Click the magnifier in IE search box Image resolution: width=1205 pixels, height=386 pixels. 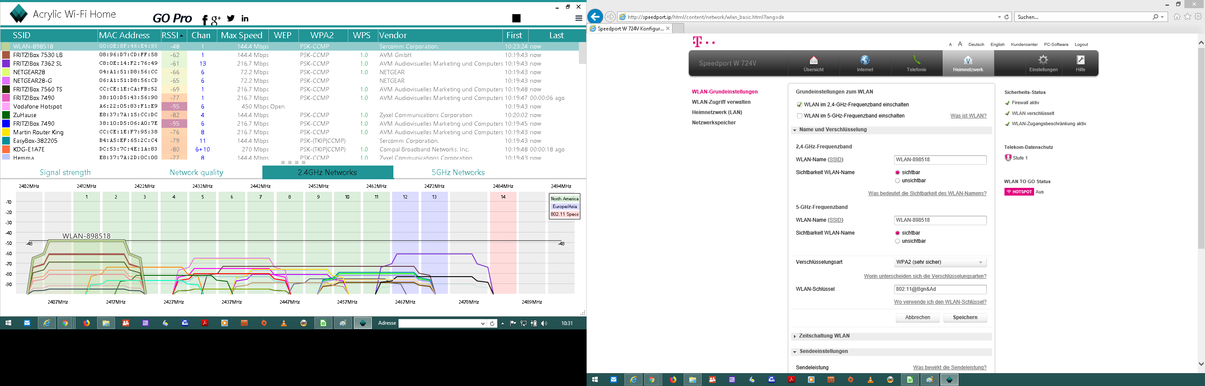pos(1156,17)
